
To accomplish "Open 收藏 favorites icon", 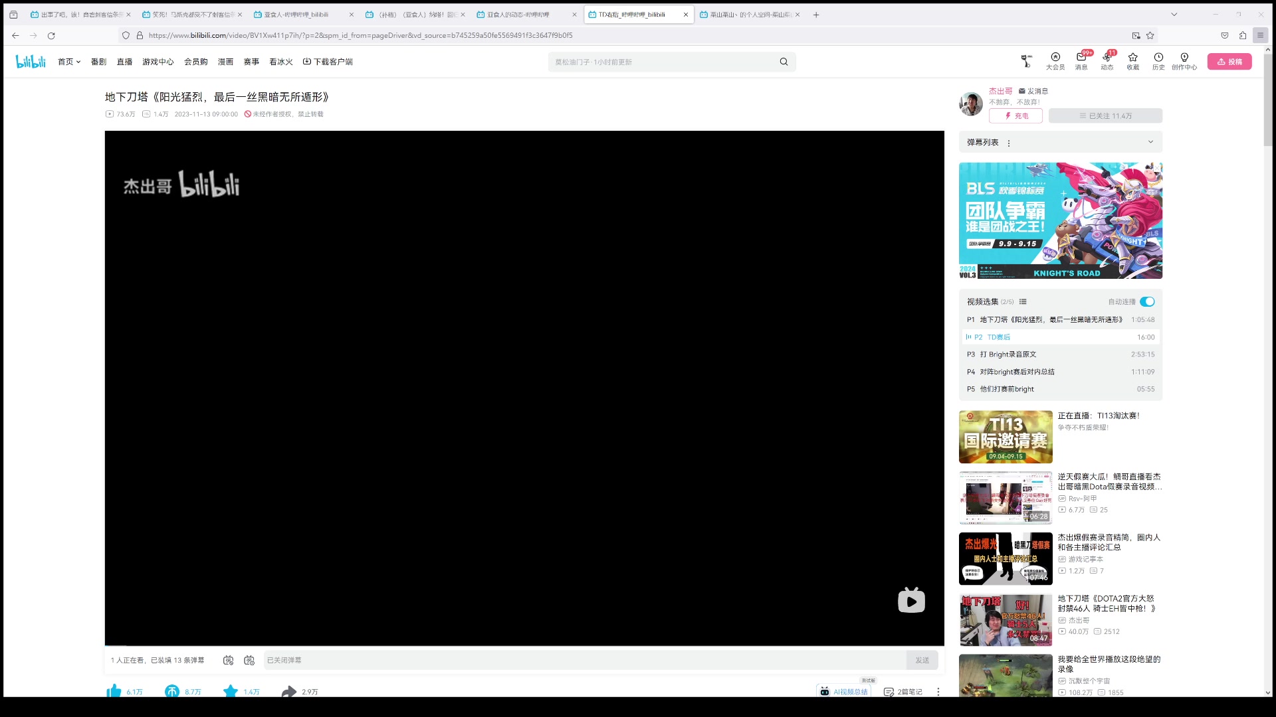I will [1132, 61].
